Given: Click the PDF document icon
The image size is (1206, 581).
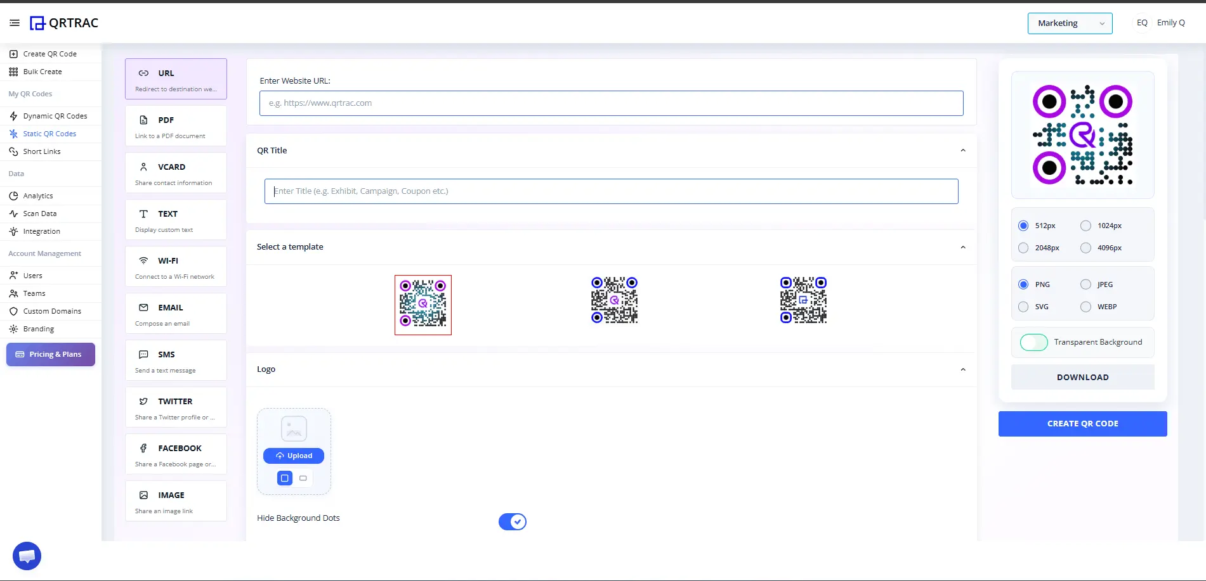Looking at the screenshot, I should 143,120.
